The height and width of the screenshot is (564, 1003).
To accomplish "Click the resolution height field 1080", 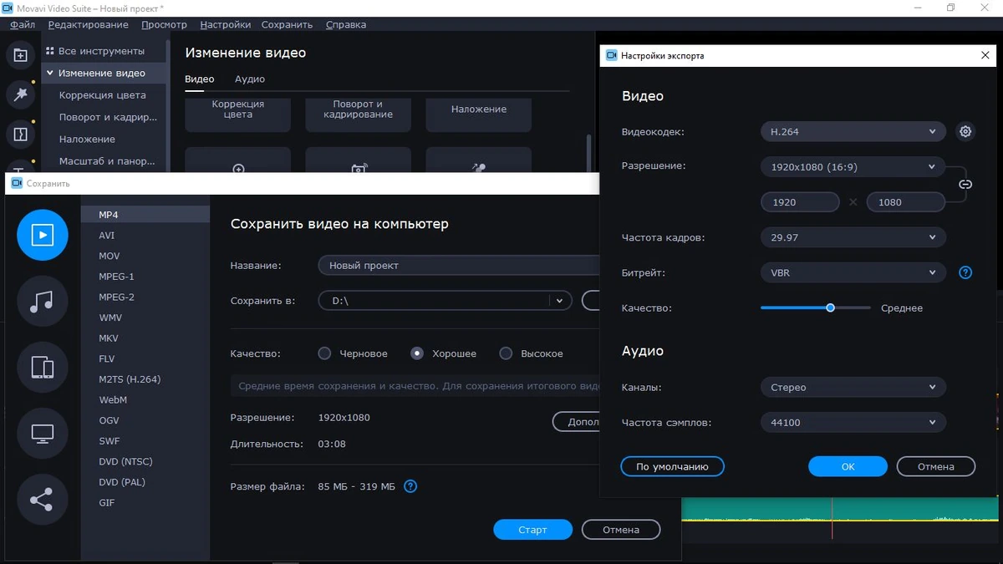I will click(906, 201).
